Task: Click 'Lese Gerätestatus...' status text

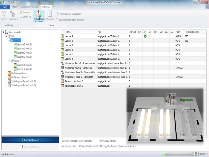Action: pos(8,154)
